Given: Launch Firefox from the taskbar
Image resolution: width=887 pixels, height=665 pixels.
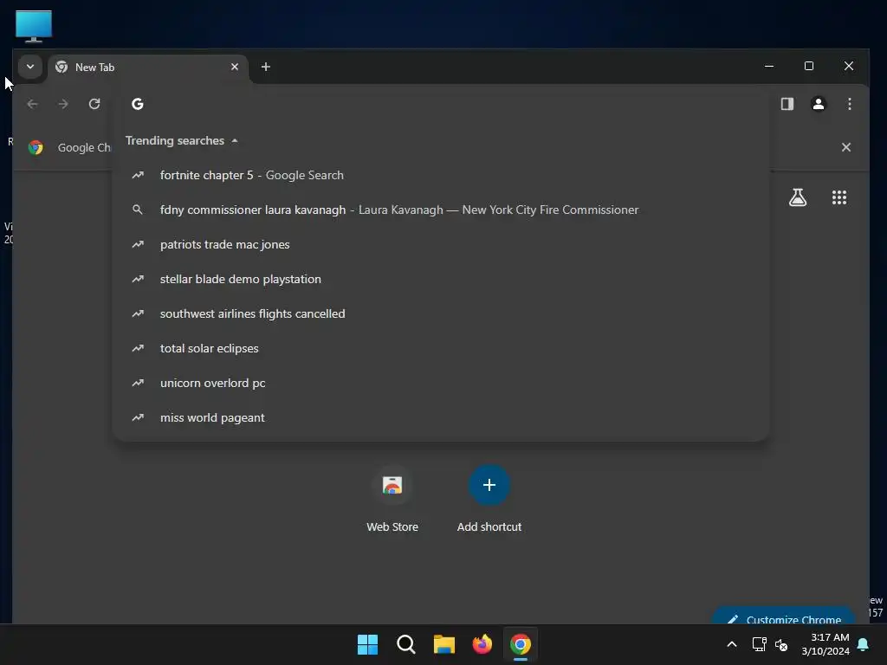Looking at the screenshot, I should tap(482, 644).
